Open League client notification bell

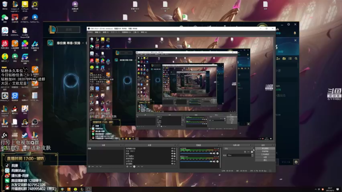[x=295, y=33]
